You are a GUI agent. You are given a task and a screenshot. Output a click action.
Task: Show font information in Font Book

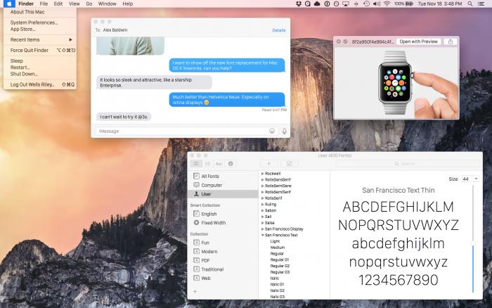click(231, 164)
